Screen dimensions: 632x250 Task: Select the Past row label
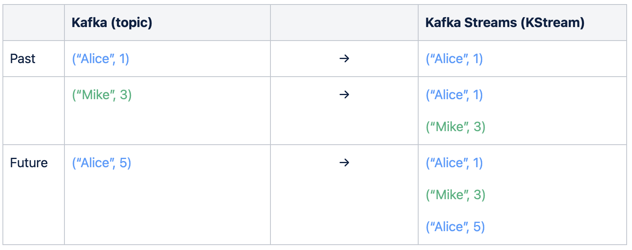(x=23, y=59)
